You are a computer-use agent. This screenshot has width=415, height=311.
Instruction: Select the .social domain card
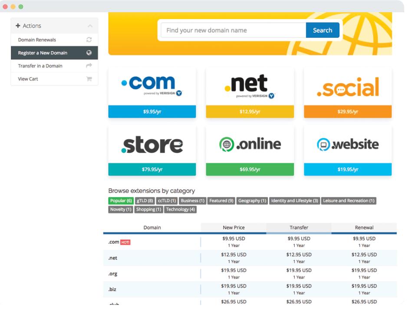point(348,92)
